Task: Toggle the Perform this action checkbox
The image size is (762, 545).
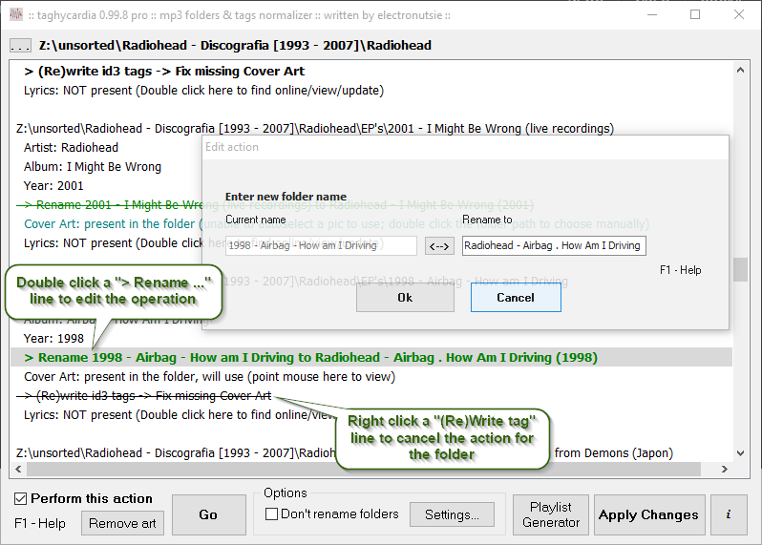Action: pos(20,499)
